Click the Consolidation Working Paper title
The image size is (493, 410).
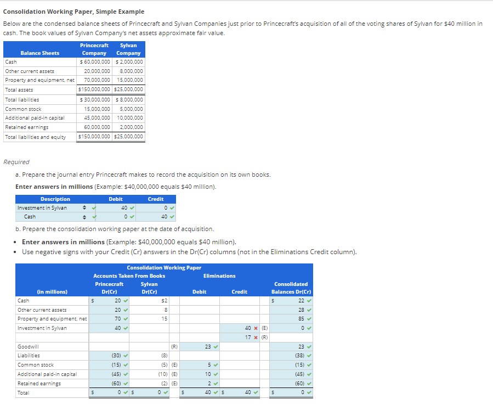click(x=165, y=267)
